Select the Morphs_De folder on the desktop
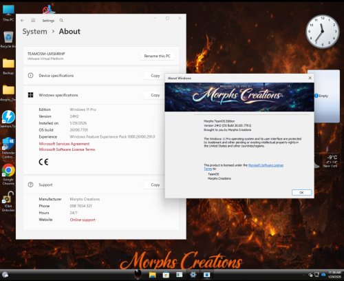The height and width of the screenshot is (281, 344). [x=8, y=93]
